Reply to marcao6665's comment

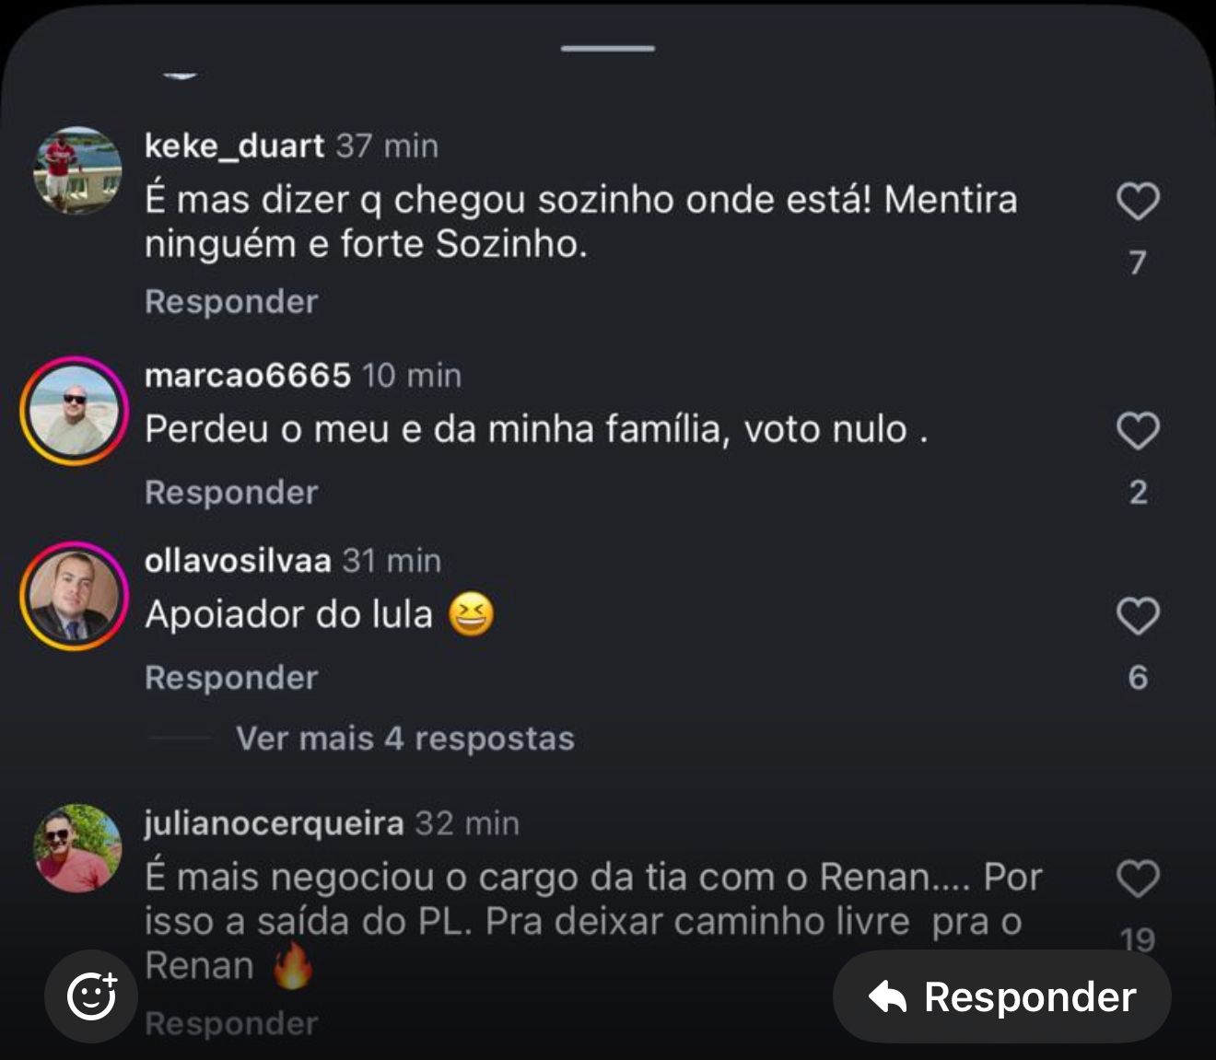(231, 493)
